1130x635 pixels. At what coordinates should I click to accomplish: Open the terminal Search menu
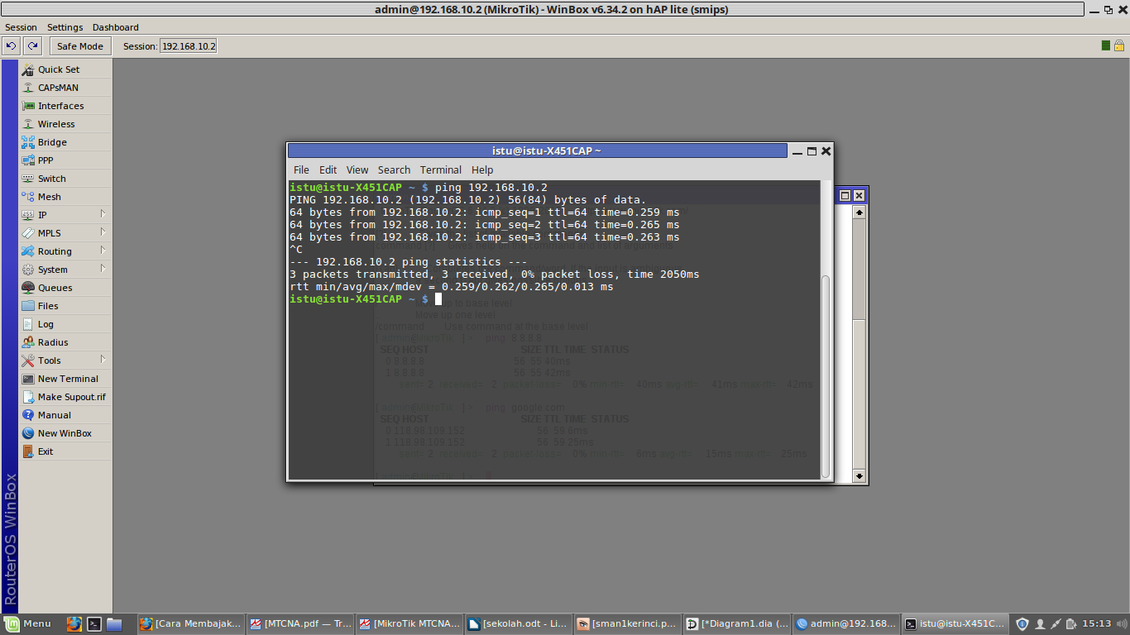click(x=394, y=169)
